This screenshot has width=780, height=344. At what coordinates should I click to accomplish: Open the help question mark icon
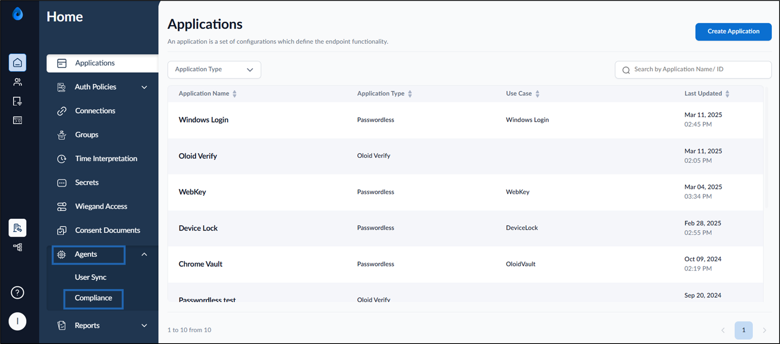(x=18, y=293)
